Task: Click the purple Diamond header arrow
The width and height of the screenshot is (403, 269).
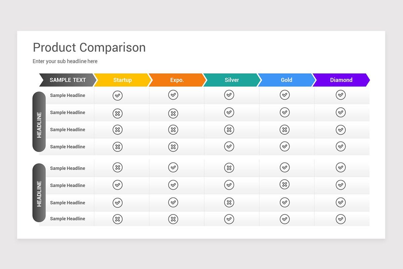Action: tap(341, 80)
